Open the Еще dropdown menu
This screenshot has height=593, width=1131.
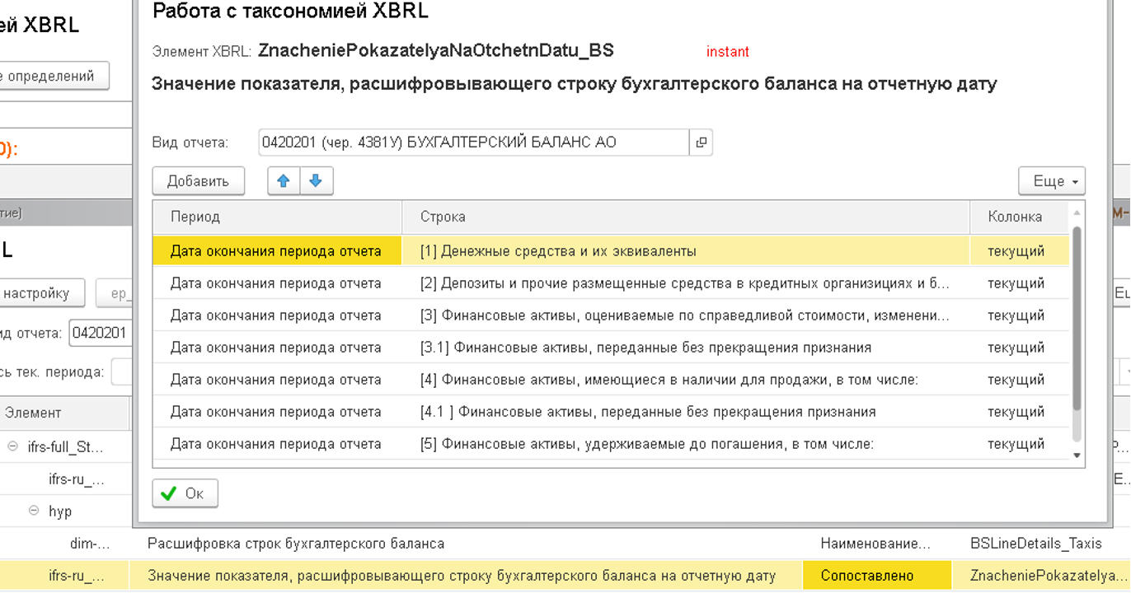pos(1051,181)
